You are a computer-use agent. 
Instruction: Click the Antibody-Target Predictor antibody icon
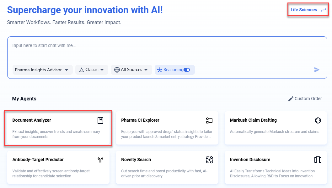coord(100,160)
